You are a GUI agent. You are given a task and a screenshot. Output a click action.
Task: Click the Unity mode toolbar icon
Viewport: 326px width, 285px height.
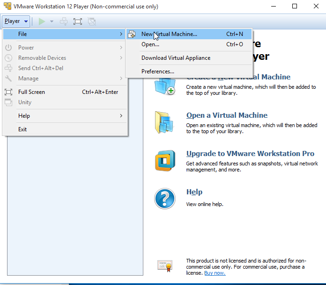tap(92, 21)
